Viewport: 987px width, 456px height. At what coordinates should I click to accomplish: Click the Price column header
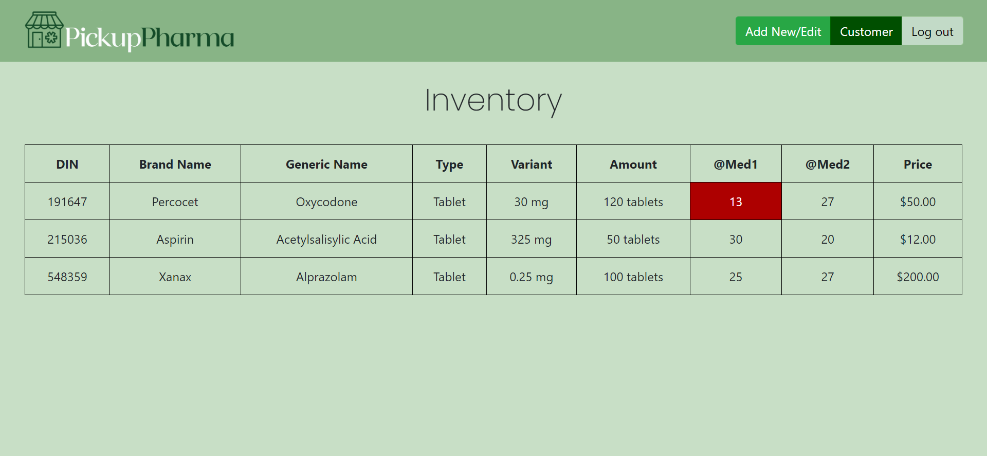[x=918, y=164]
